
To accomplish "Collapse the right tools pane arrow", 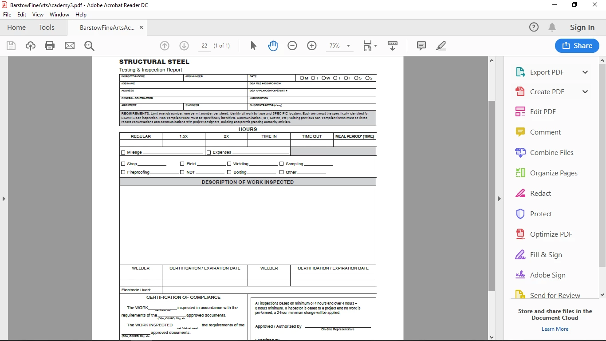I will [500, 198].
